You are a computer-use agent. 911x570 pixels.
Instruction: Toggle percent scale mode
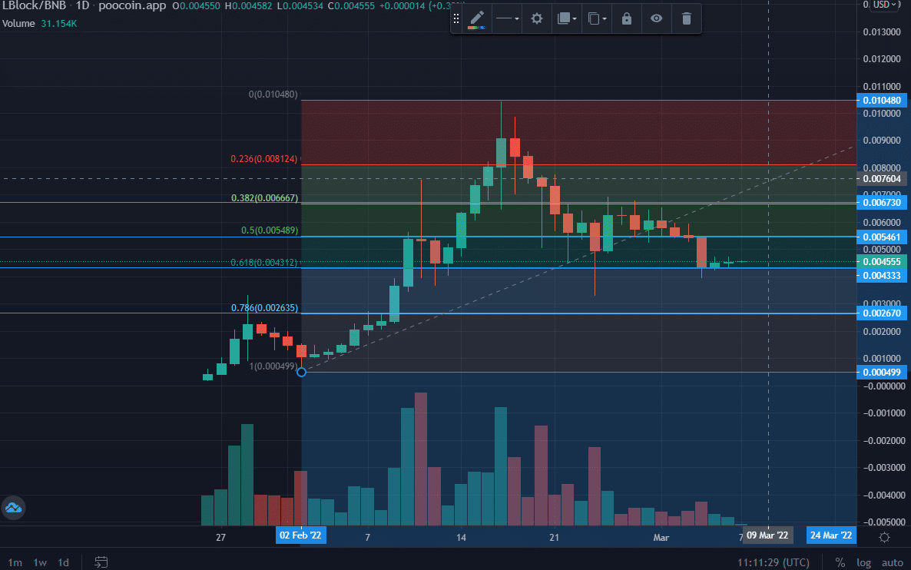(x=840, y=562)
